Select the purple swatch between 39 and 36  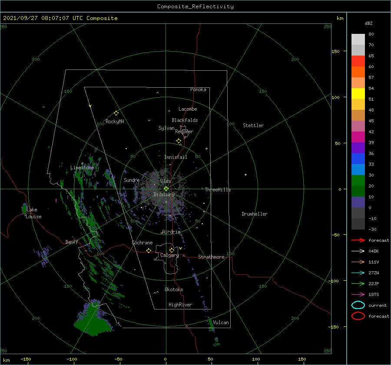pos(358,148)
